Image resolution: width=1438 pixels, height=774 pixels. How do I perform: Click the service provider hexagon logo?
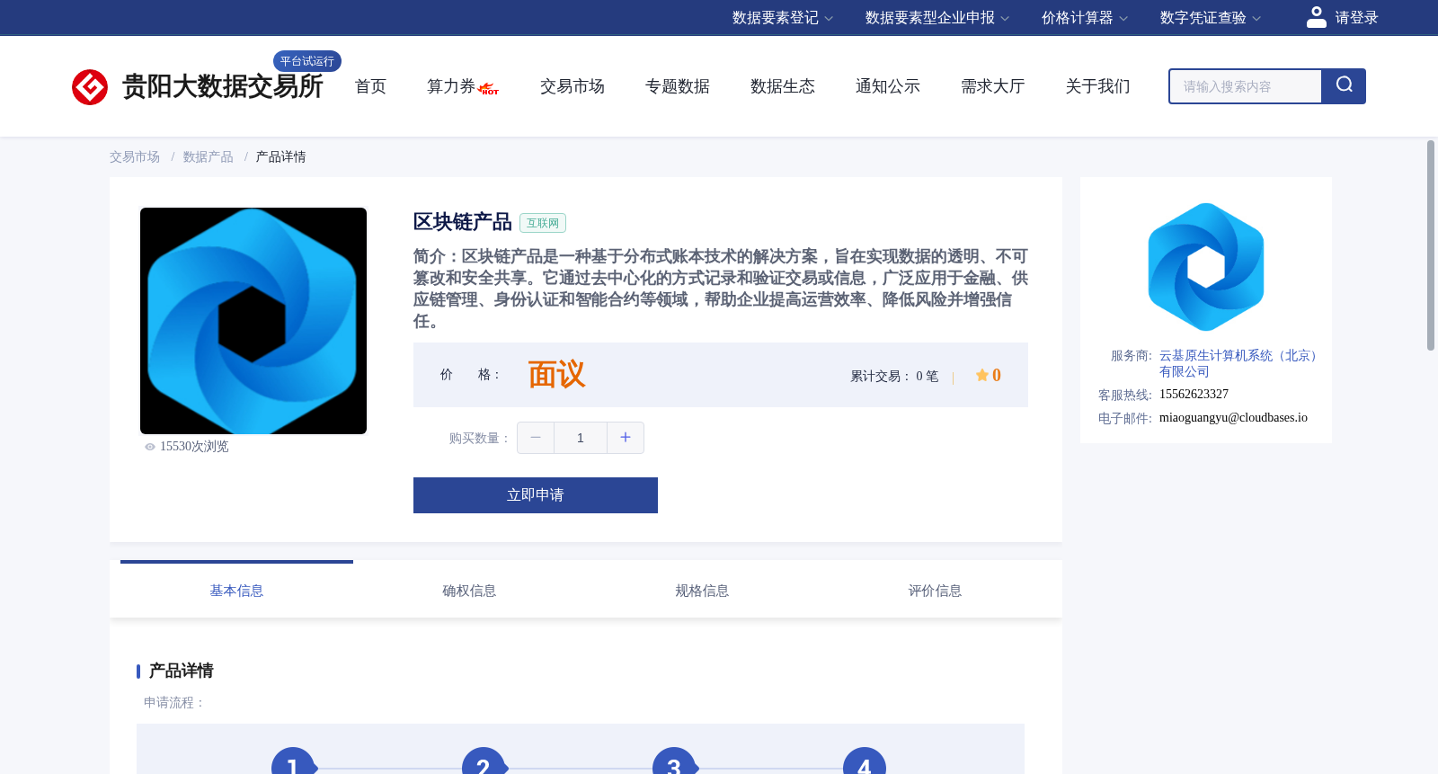[1206, 267]
